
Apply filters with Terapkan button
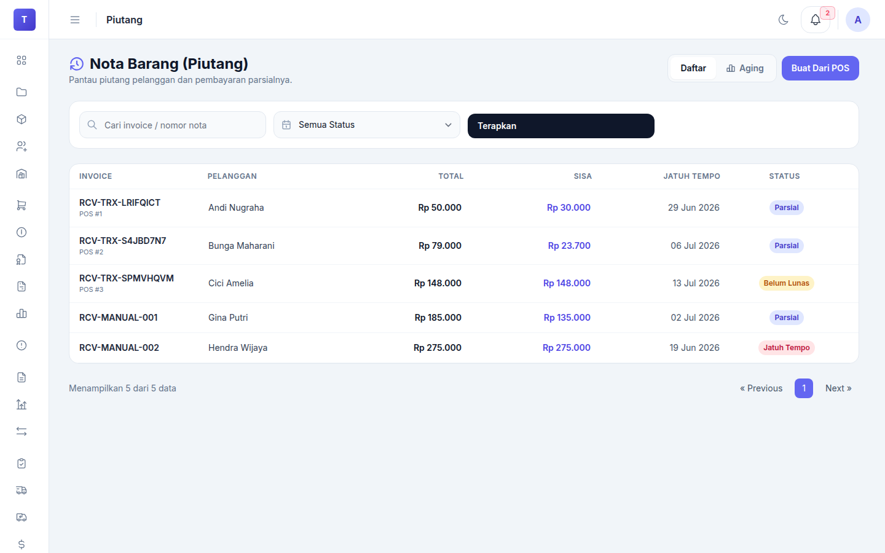click(561, 126)
